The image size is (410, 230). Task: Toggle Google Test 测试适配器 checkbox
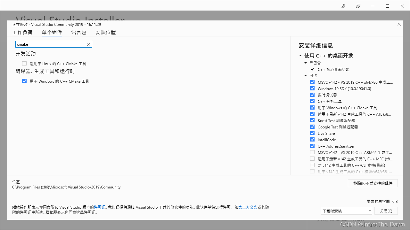pos(312,127)
